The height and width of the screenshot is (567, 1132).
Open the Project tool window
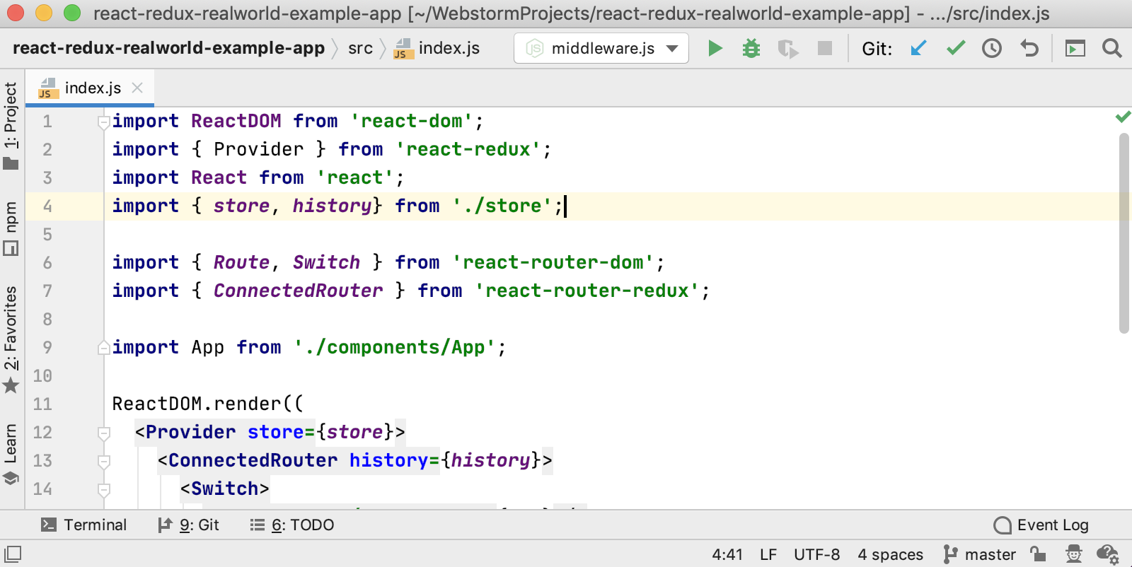coord(11,126)
